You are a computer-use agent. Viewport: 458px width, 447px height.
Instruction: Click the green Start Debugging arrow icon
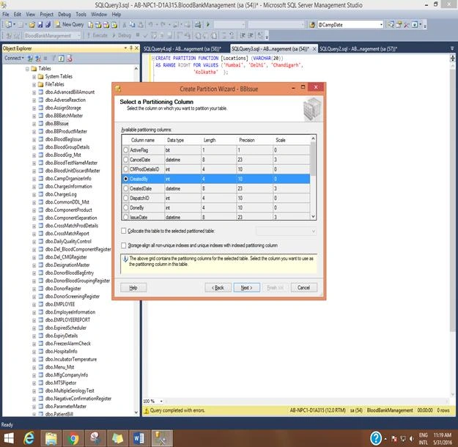pyautogui.click(x=208, y=25)
